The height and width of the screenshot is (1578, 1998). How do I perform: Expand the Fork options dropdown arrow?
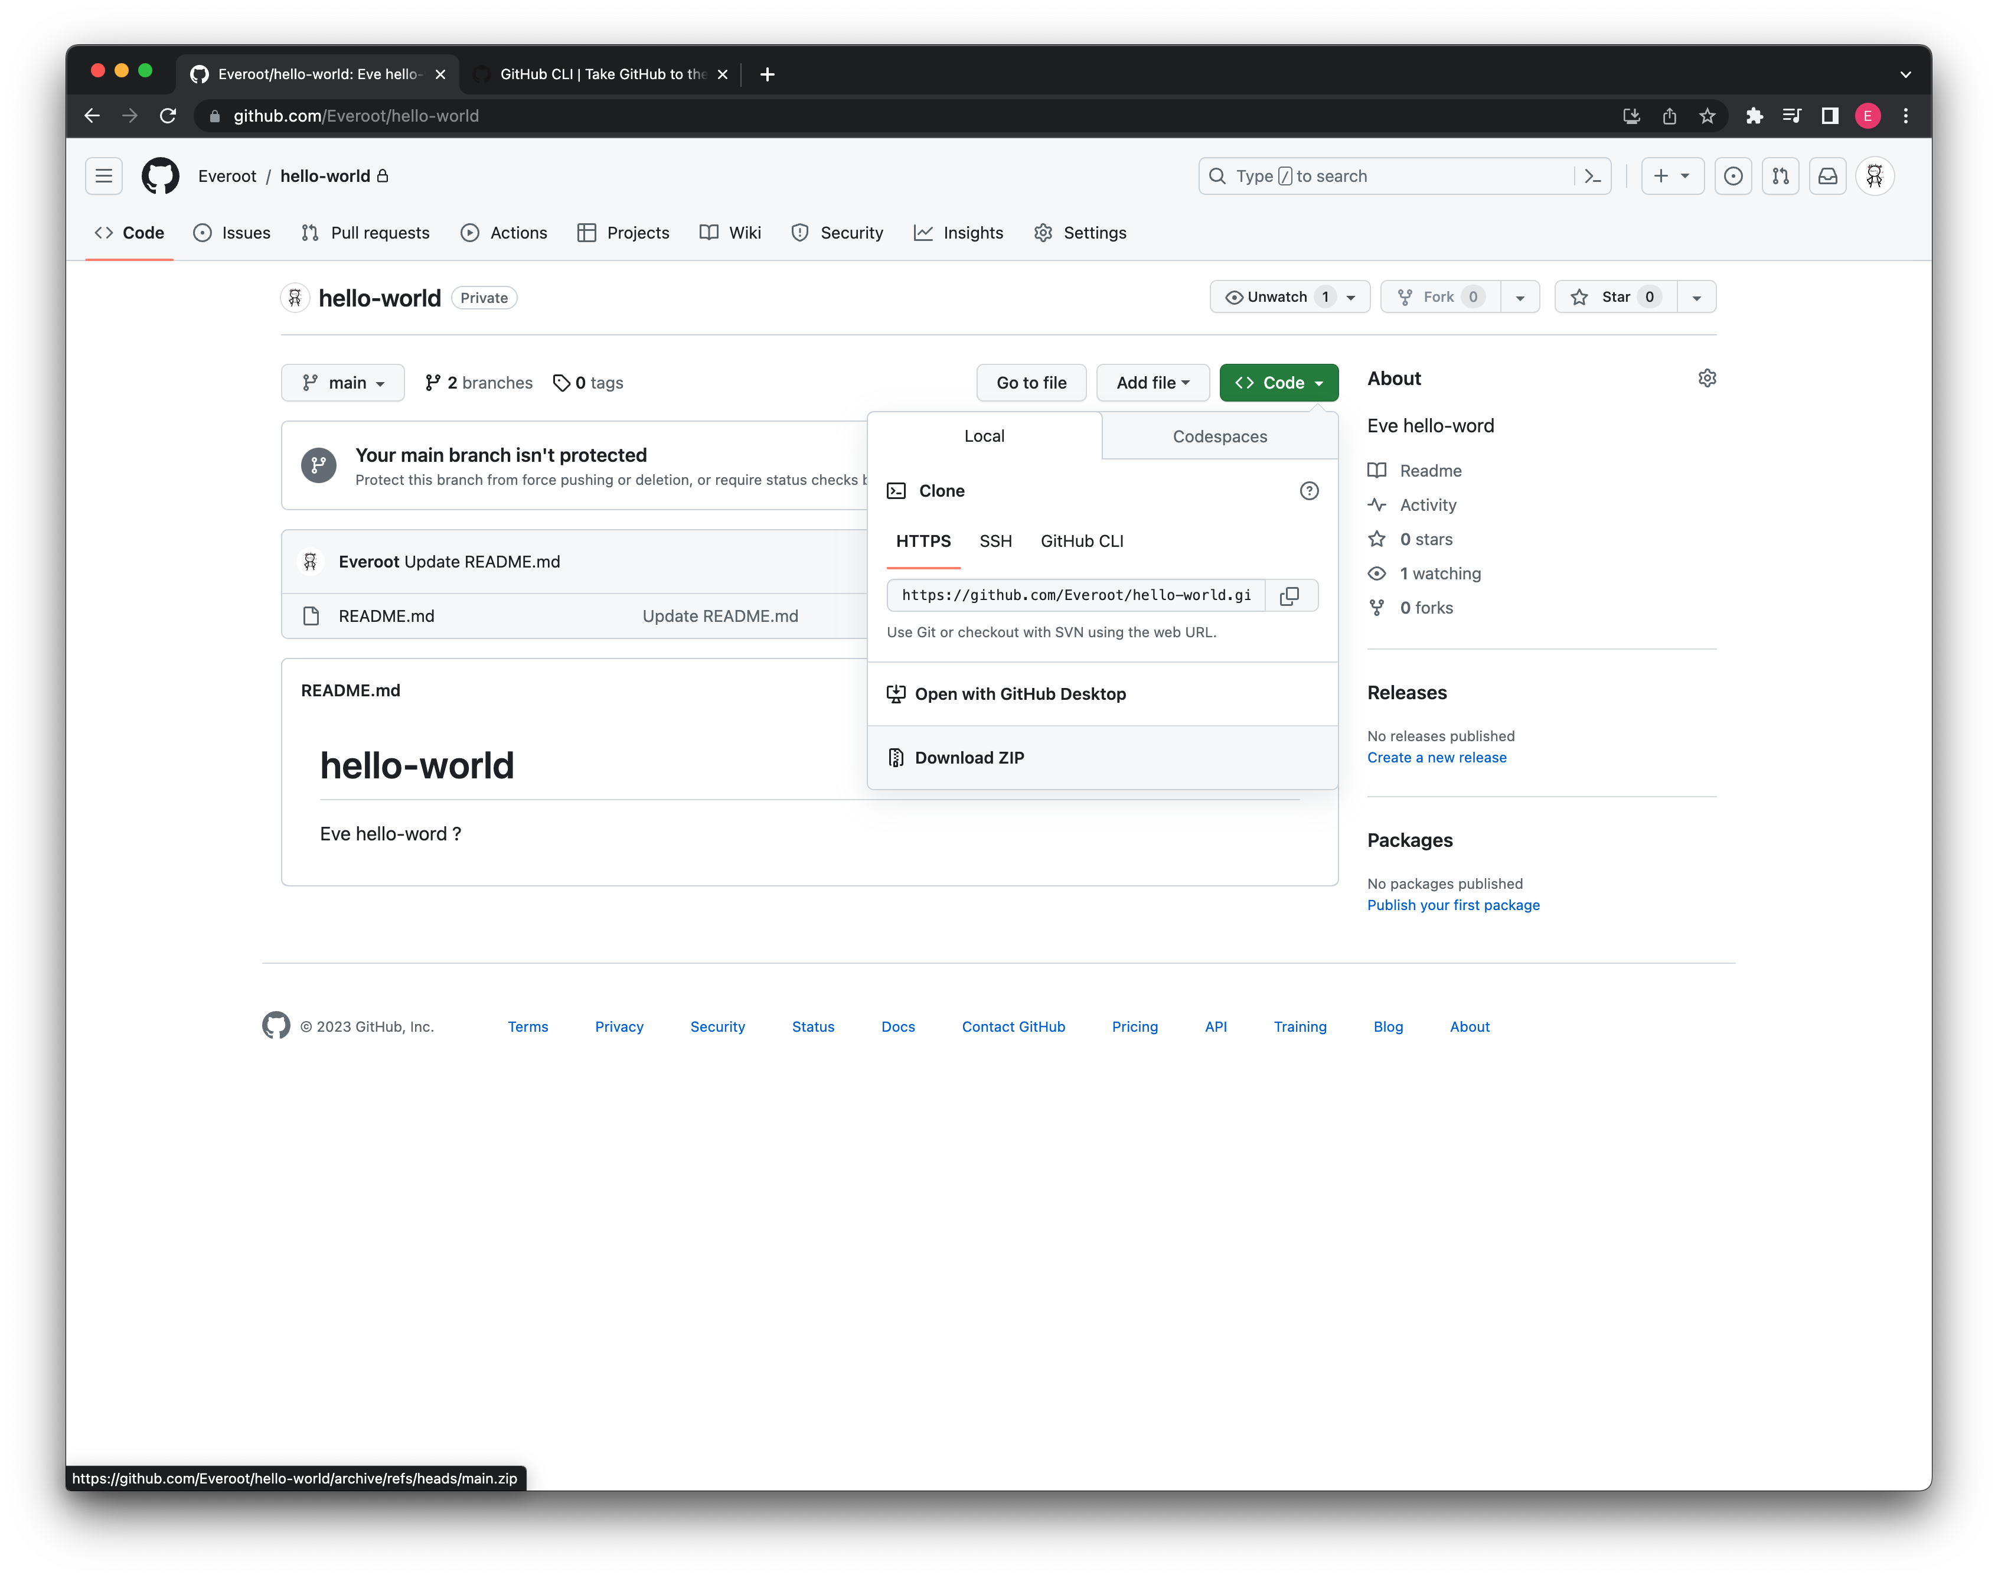(x=1520, y=296)
